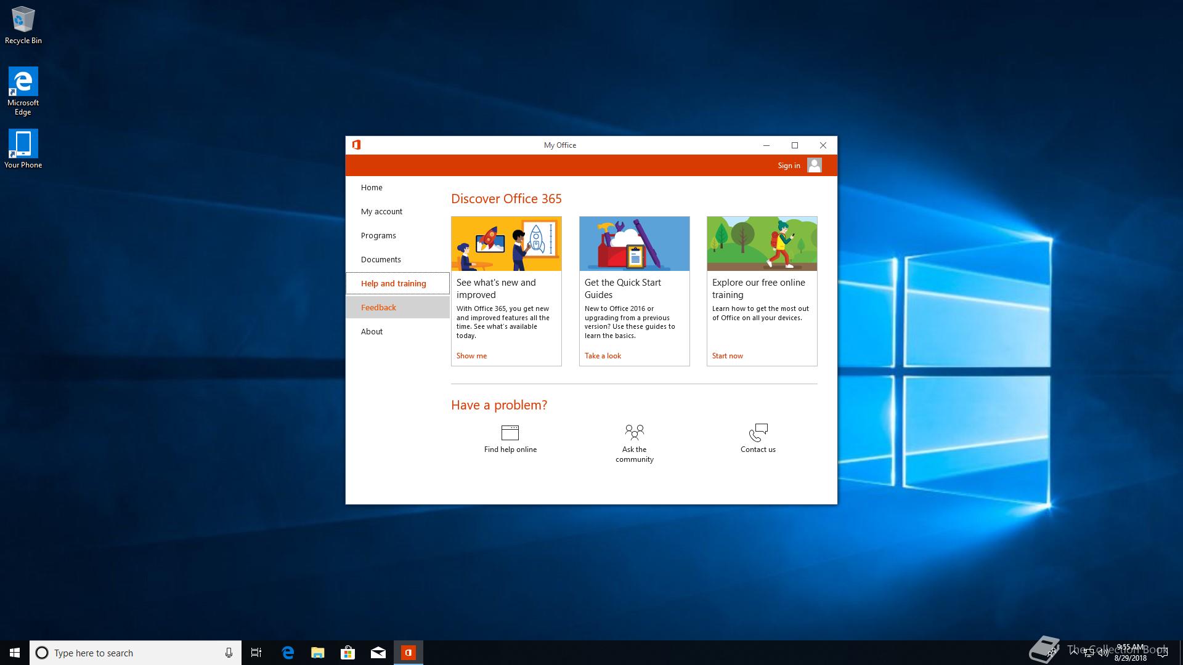Click the Ask the community label
Image resolution: width=1183 pixels, height=665 pixels.
click(x=635, y=454)
